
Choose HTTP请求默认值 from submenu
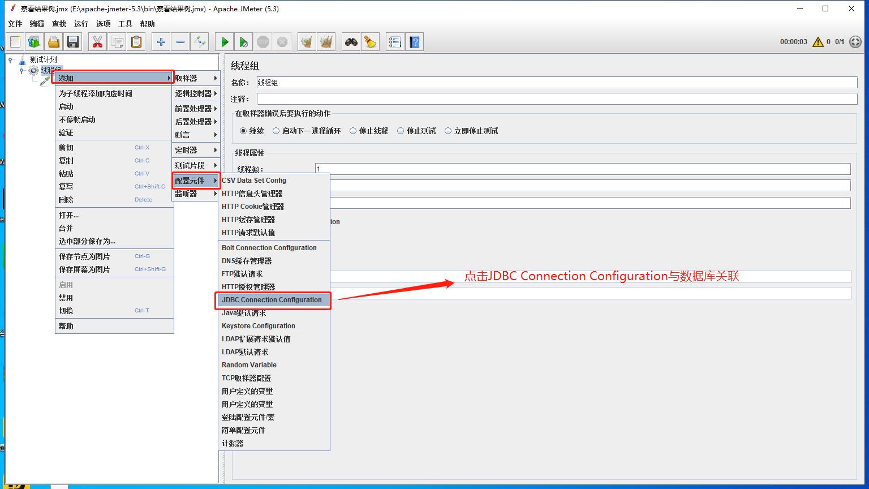(x=274, y=233)
